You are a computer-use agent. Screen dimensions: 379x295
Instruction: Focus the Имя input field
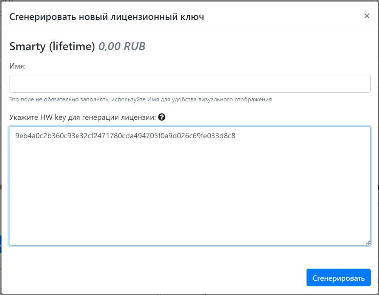tap(190, 84)
